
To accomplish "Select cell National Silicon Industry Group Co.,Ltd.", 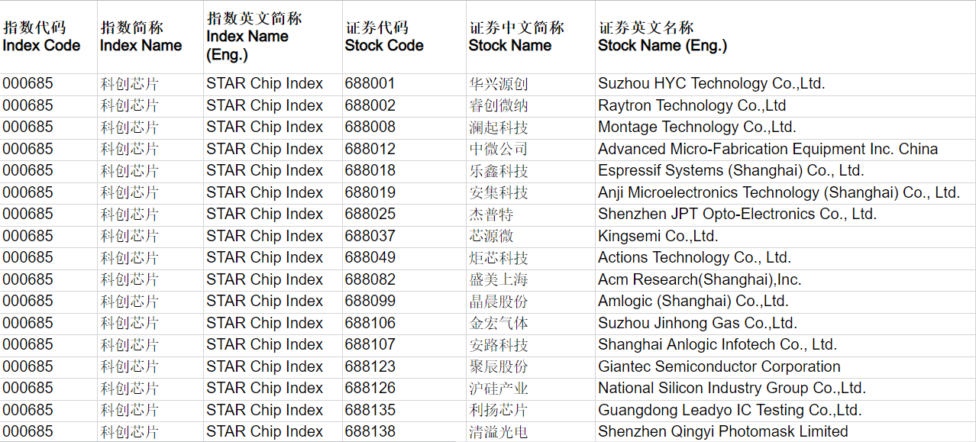I will pos(786,388).
